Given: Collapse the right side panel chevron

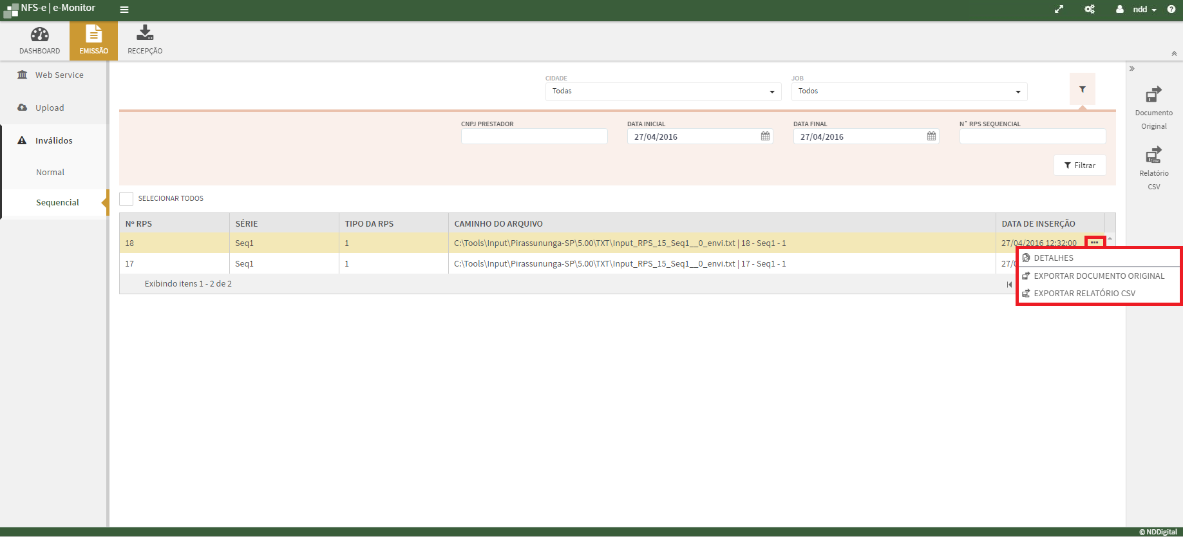Looking at the screenshot, I should click(x=1132, y=69).
